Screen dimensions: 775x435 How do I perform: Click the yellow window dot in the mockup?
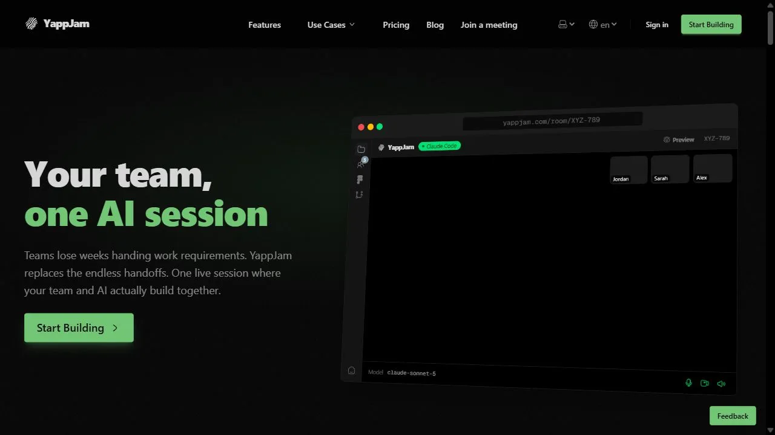click(371, 127)
